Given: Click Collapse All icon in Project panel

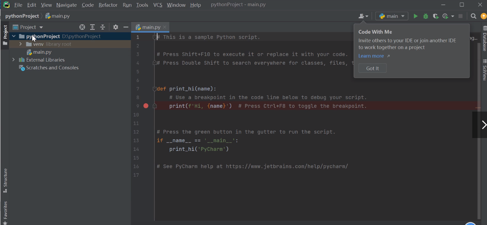Looking at the screenshot, I should pos(103,27).
